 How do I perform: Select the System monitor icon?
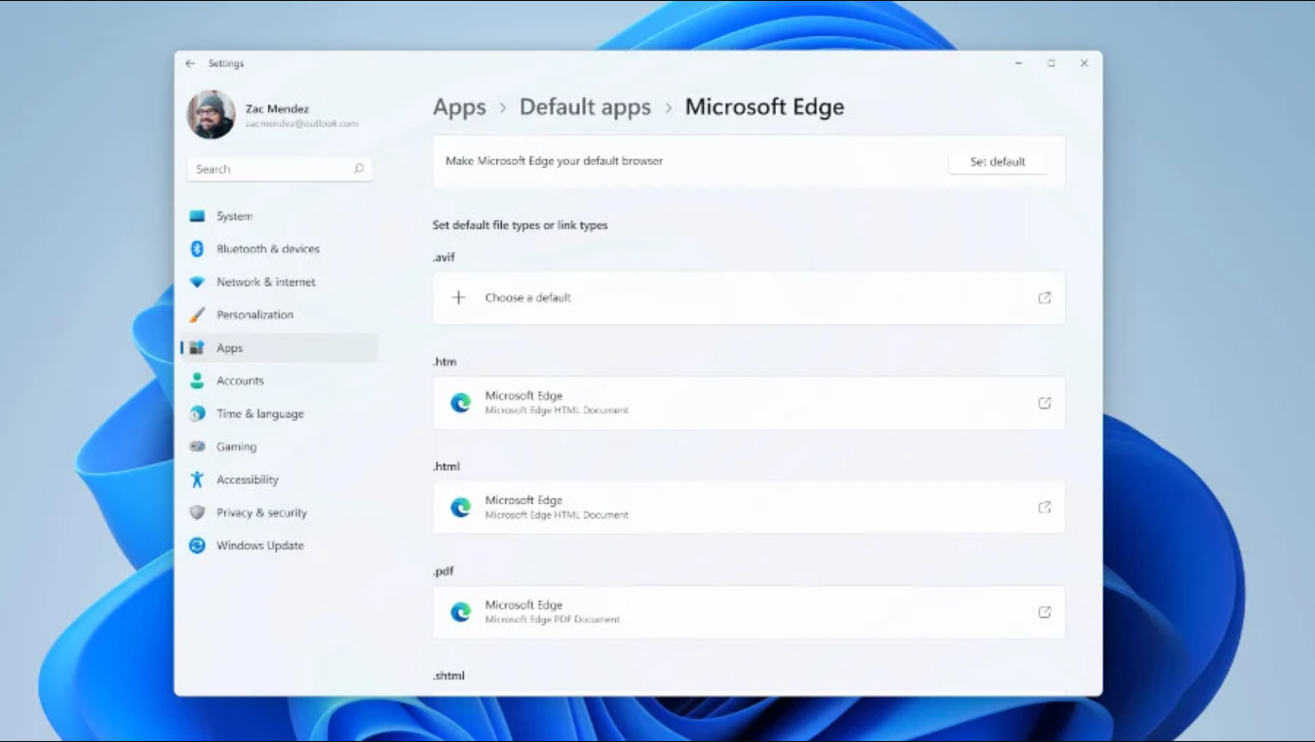click(x=197, y=216)
